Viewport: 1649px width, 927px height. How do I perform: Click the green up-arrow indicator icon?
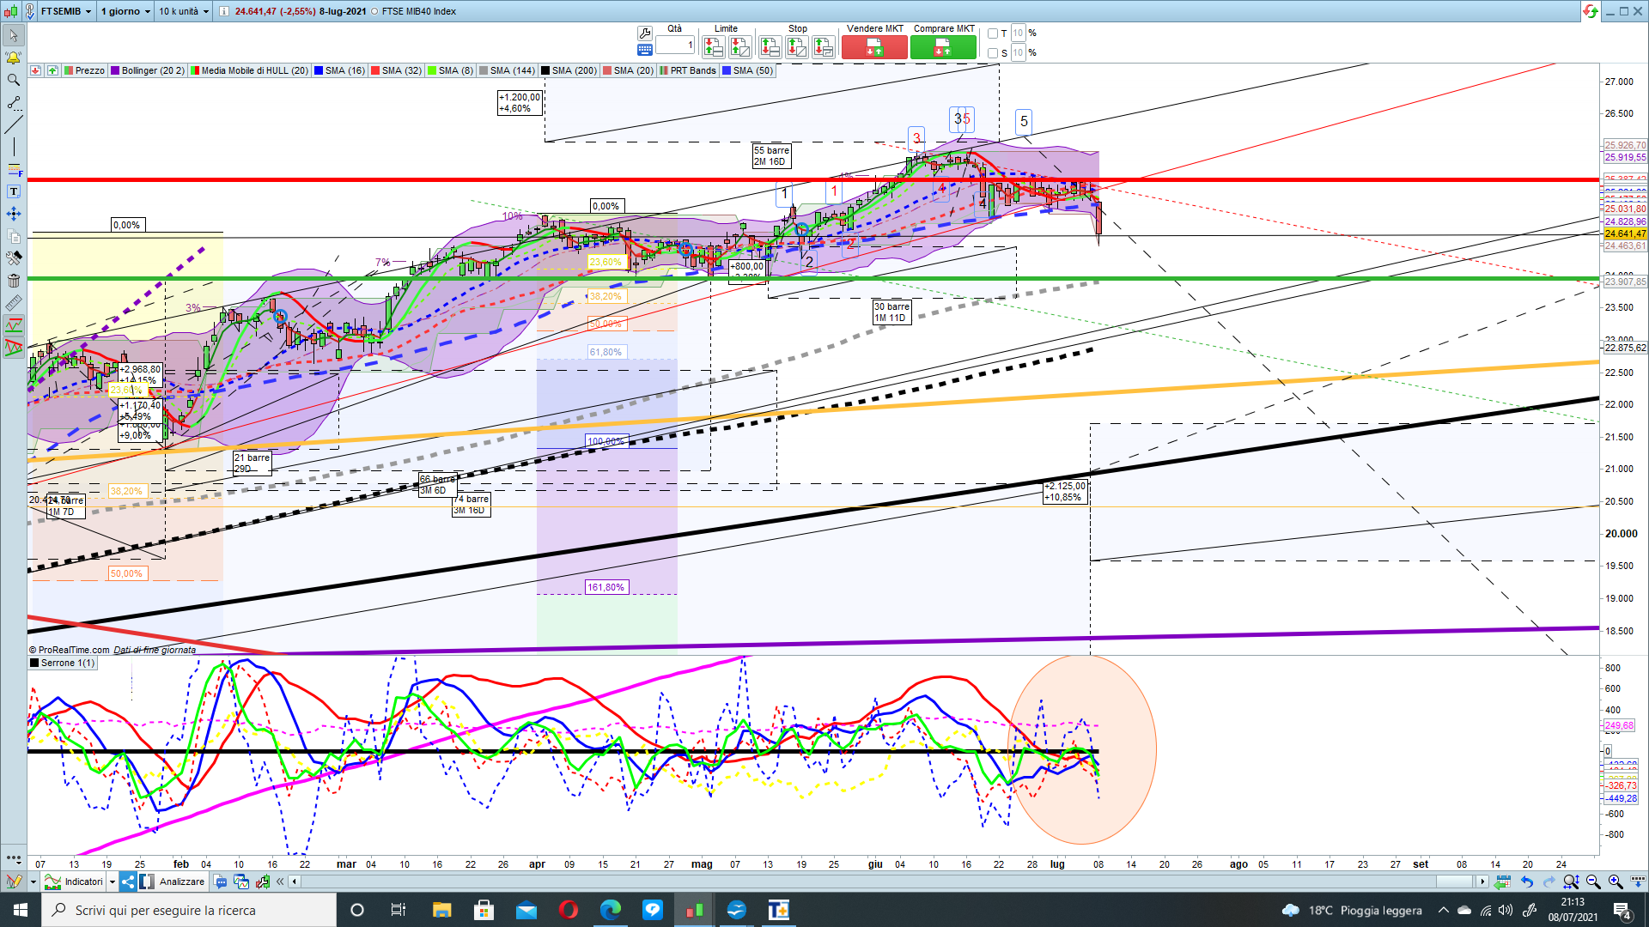pyautogui.click(x=53, y=70)
